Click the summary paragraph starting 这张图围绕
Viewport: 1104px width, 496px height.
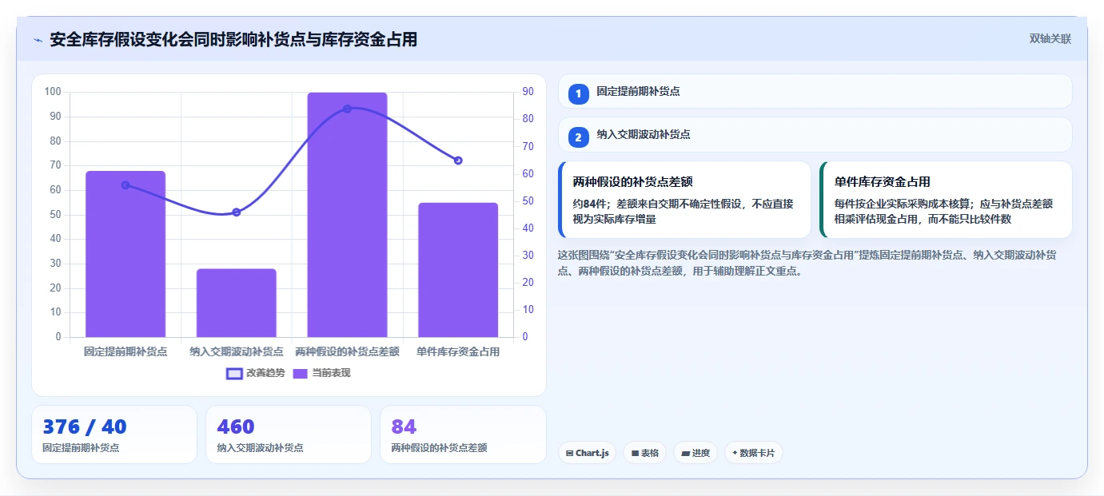pyautogui.click(x=808, y=263)
